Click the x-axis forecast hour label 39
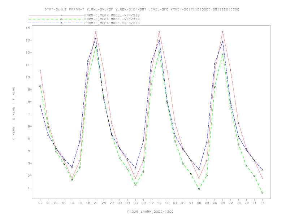 [143, 203]
